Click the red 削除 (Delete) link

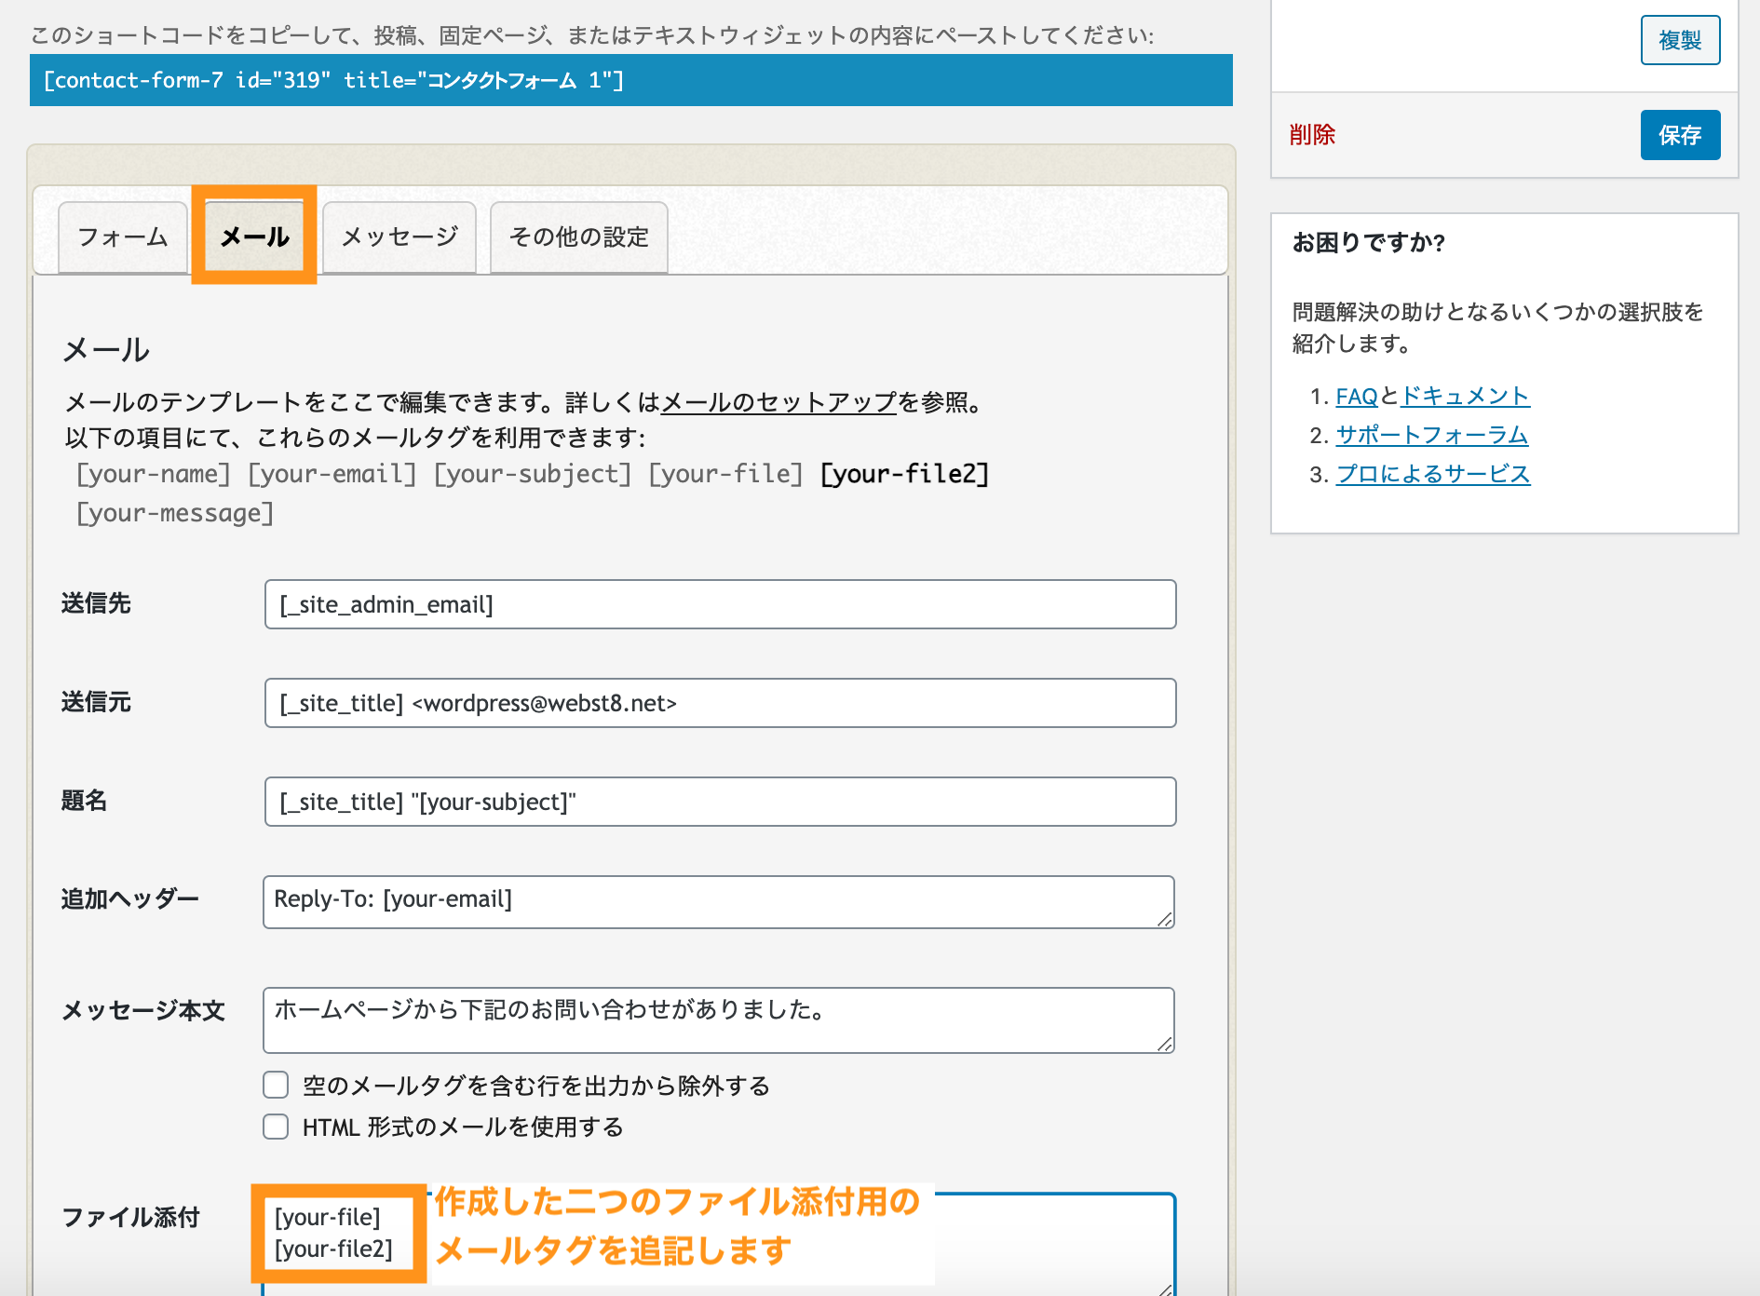pos(1311,135)
